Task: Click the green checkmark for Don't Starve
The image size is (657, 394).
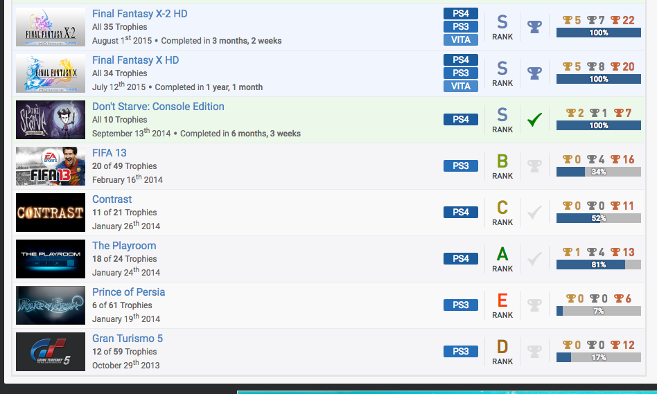Action: point(534,120)
